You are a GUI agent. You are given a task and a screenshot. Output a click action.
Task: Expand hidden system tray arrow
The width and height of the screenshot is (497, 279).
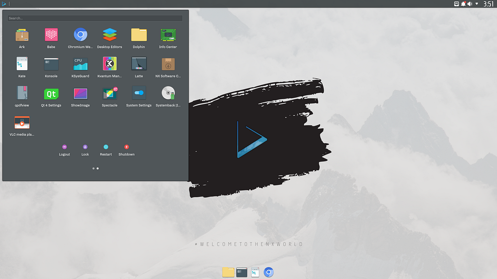[x=477, y=4]
